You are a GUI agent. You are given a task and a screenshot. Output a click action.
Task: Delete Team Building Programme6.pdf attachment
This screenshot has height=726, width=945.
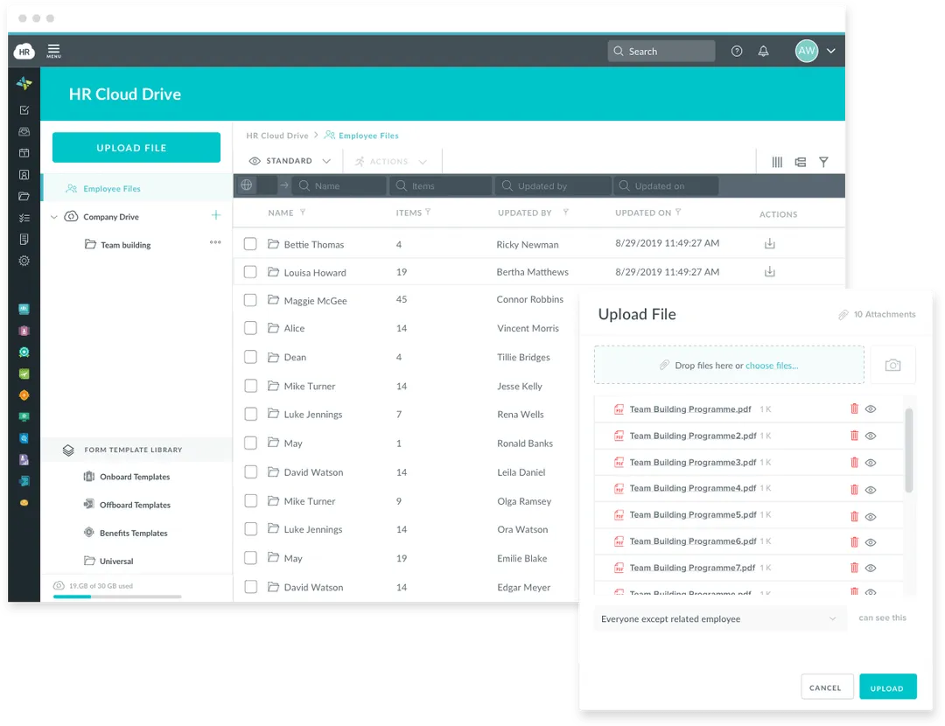pos(854,541)
